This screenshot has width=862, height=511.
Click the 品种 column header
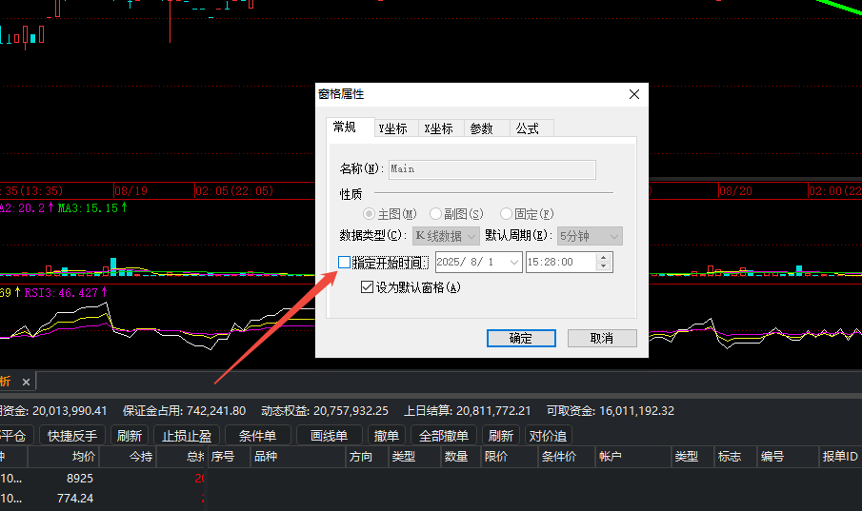(265, 457)
